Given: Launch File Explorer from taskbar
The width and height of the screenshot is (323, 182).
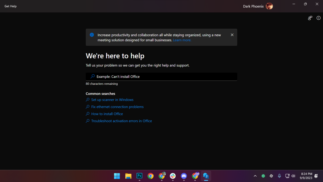Looking at the screenshot, I should point(128,176).
